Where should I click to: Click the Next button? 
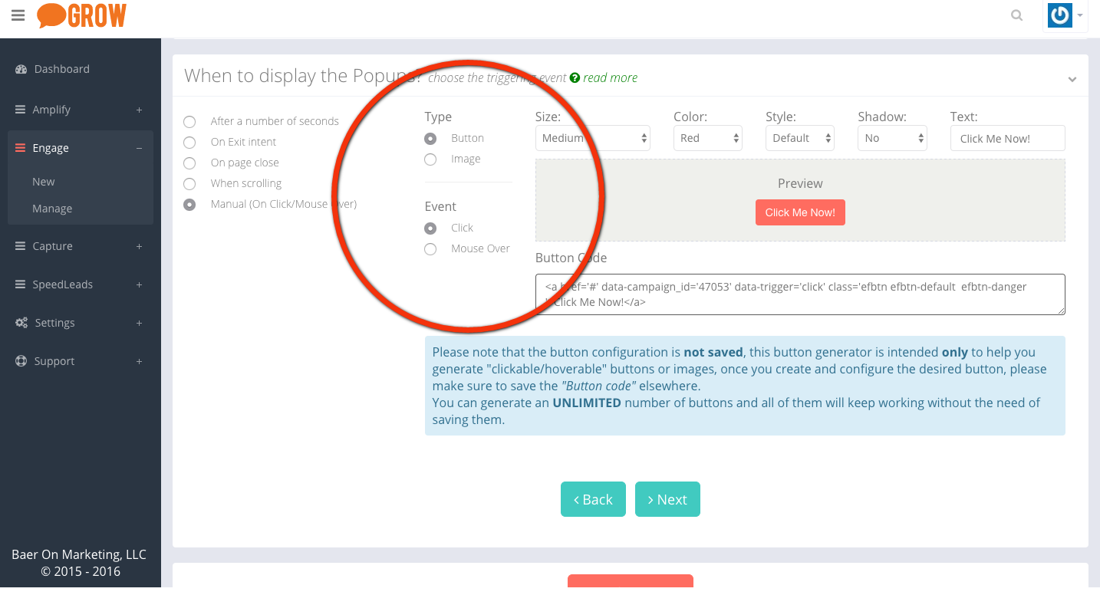pyautogui.click(x=667, y=499)
